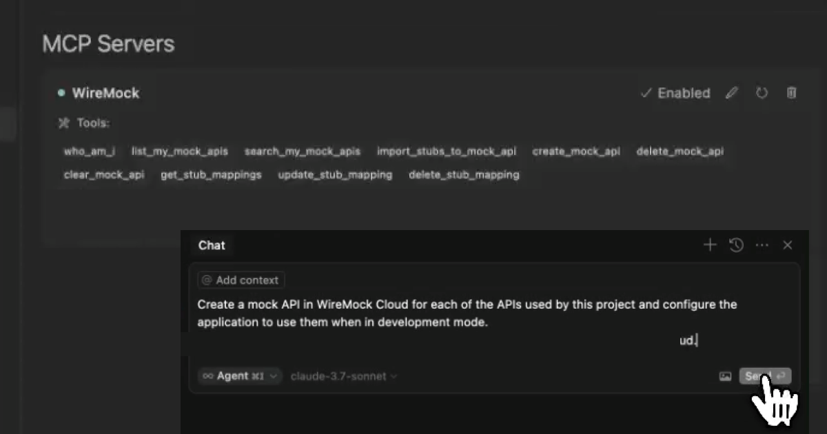Click the WireMock status dot

61,93
